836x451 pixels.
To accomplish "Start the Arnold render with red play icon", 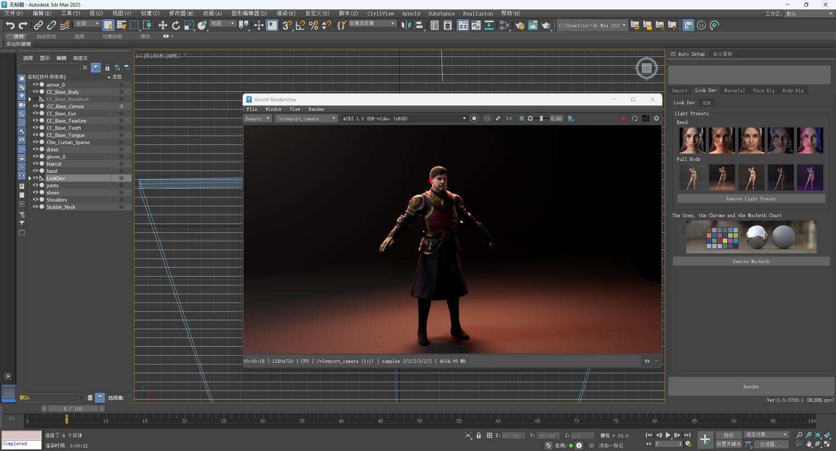I will point(624,119).
